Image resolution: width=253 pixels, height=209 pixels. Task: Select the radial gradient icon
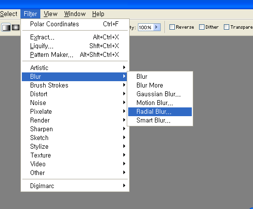point(16,27)
